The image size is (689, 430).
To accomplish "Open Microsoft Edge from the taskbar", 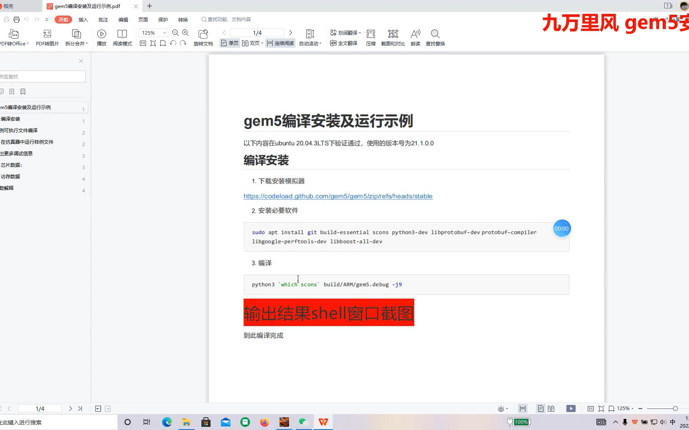I will coord(167,422).
